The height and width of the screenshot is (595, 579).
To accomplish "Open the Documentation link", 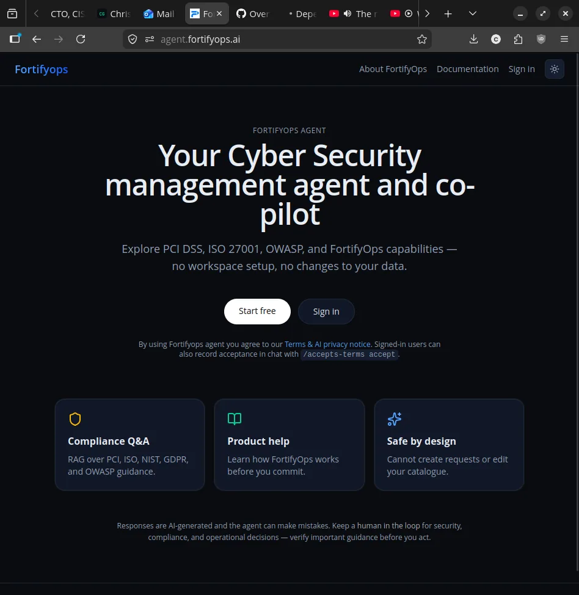I will [467, 69].
